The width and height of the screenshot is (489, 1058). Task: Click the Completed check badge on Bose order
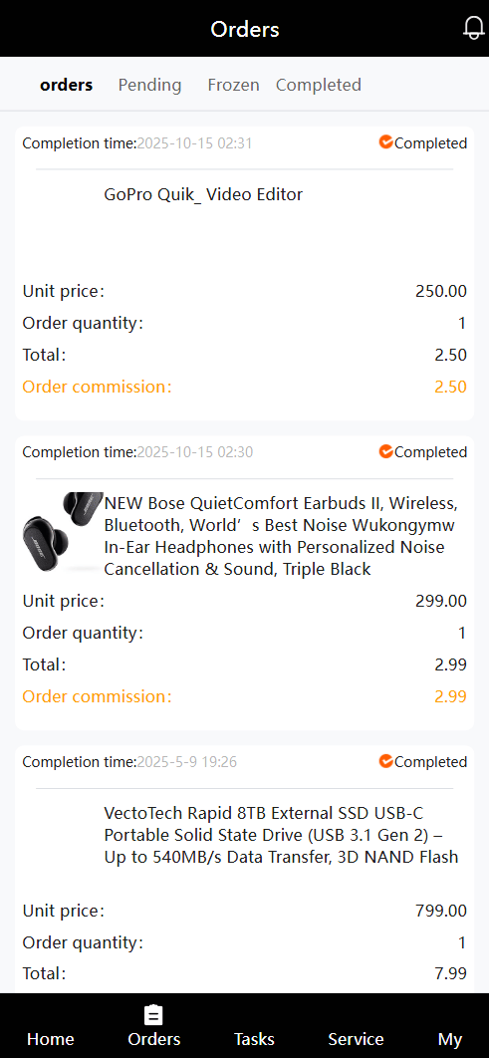385,450
